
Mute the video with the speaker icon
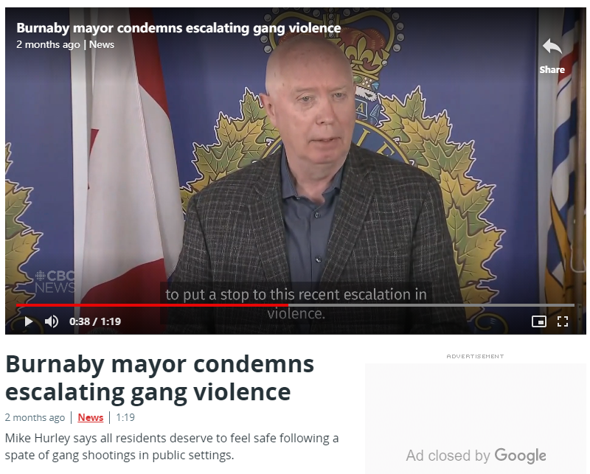tap(52, 321)
